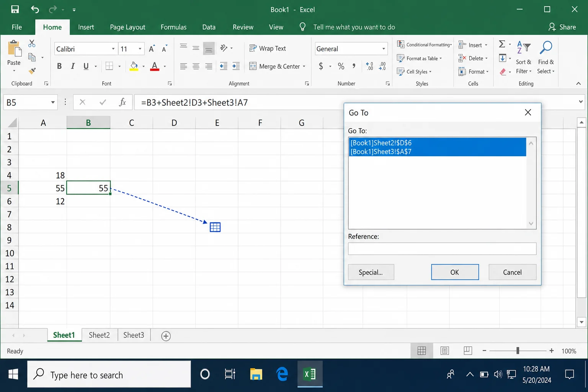This screenshot has height=392, width=588.
Task: Increase font size with large A
Action: (x=152, y=49)
